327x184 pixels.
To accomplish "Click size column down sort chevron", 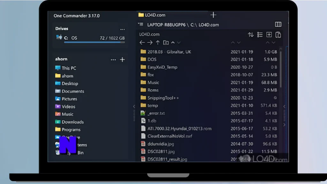I will click(x=273, y=42).
